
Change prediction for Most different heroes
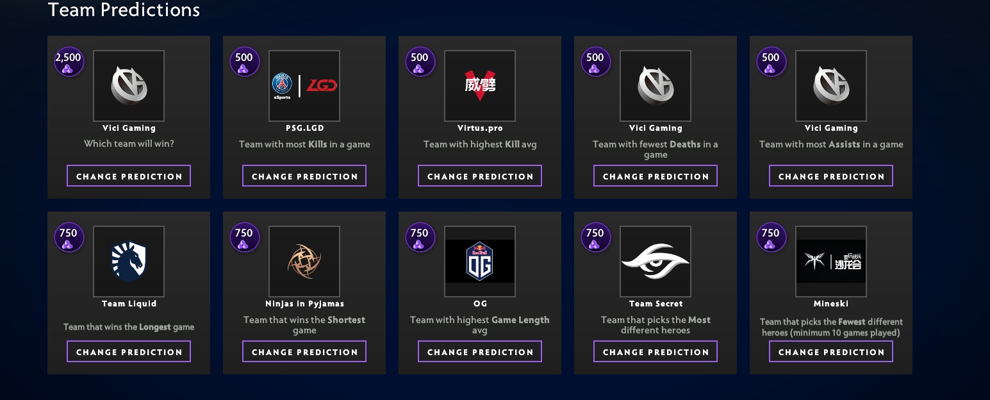(x=656, y=351)
